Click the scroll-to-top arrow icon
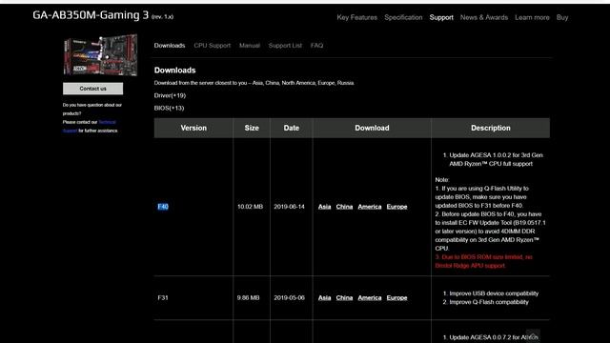This screenshot has width=610, height=343. (533, 335)
